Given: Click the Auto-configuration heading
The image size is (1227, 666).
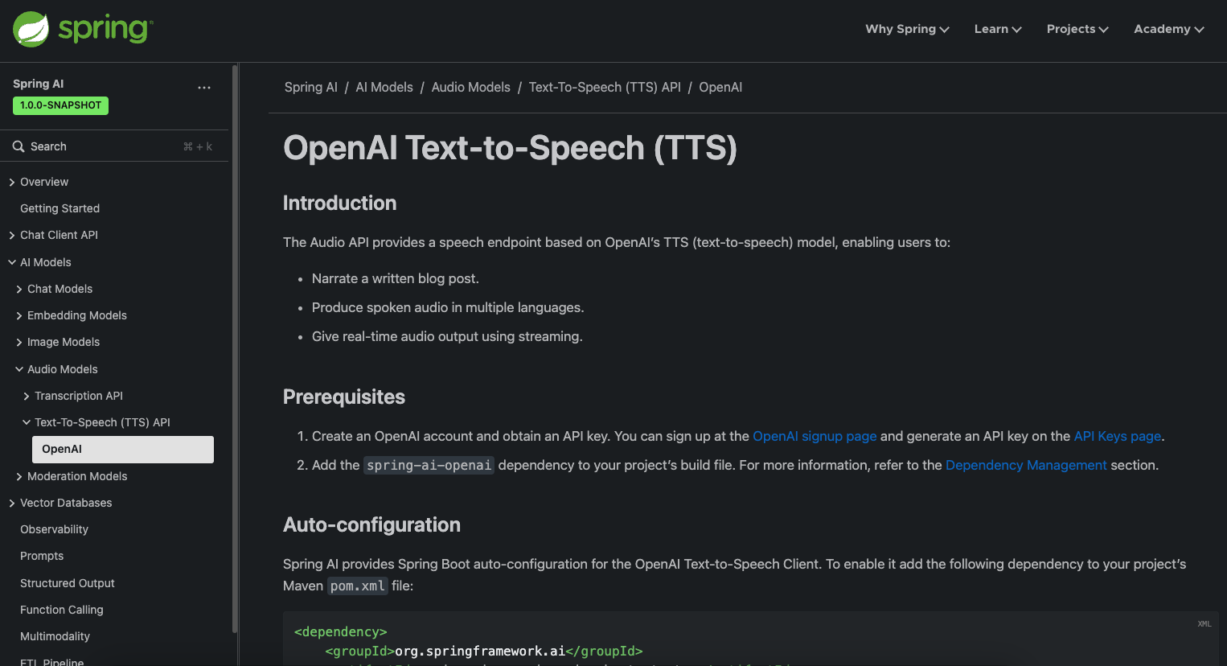Looking at the screenshot, I should pos(371,524).
